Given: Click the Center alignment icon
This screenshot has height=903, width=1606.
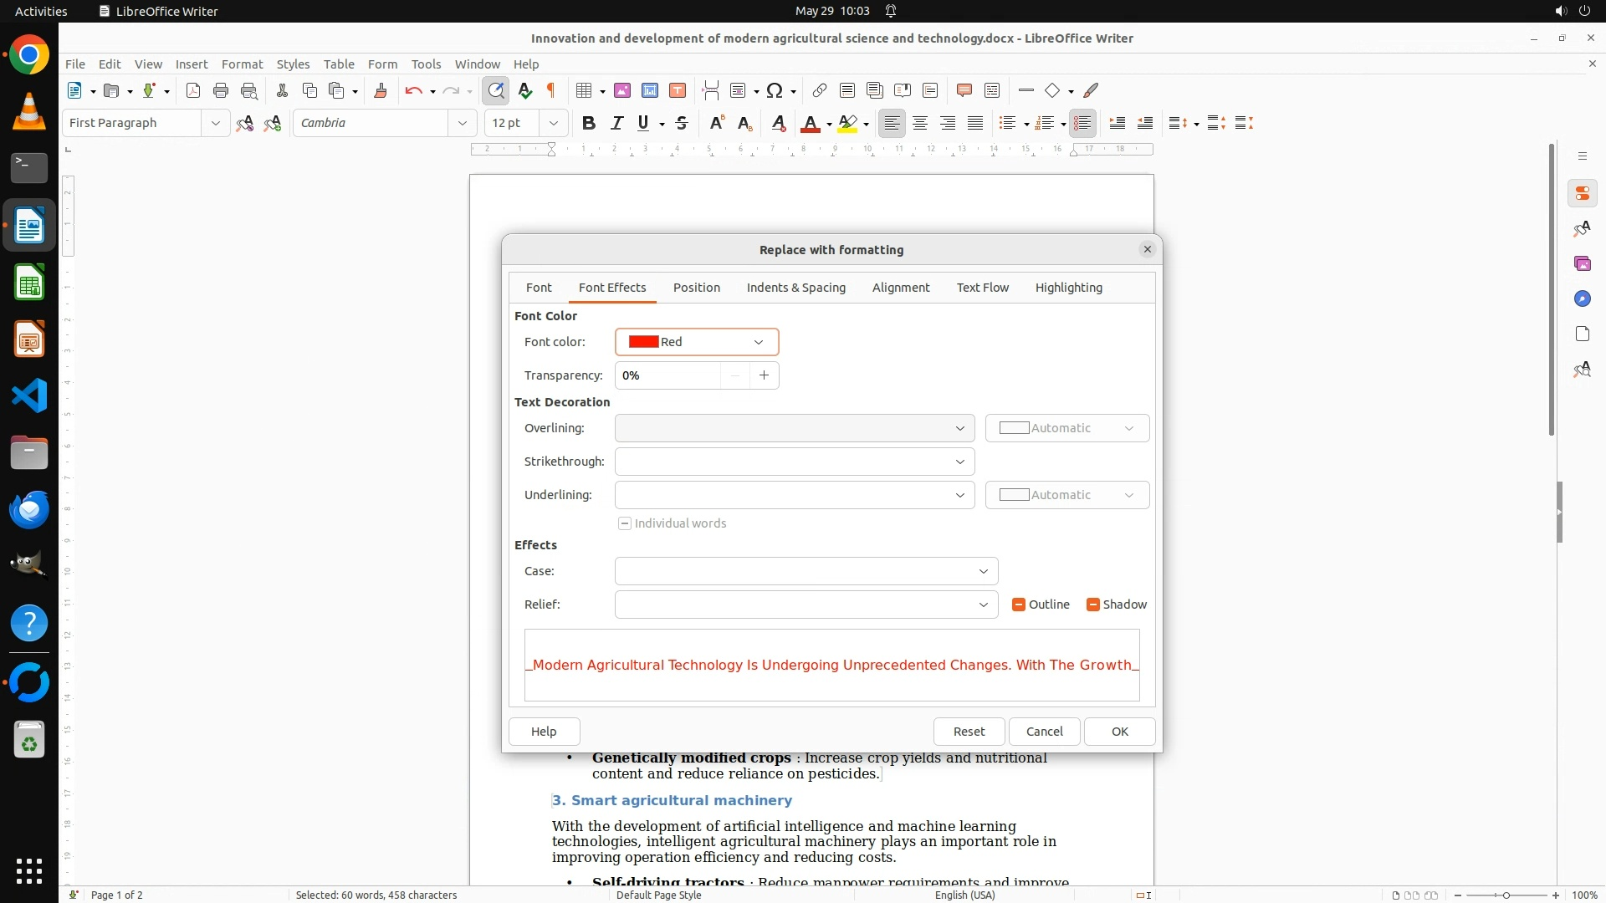Looking at the screenshot, I should coord(920,123).
